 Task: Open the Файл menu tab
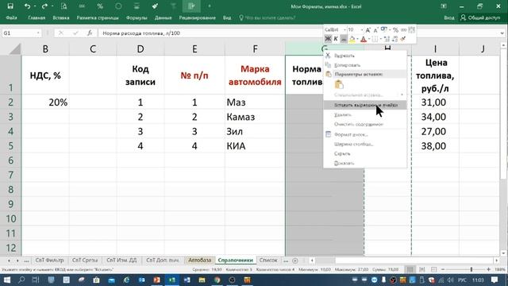(x=11, y=17)
